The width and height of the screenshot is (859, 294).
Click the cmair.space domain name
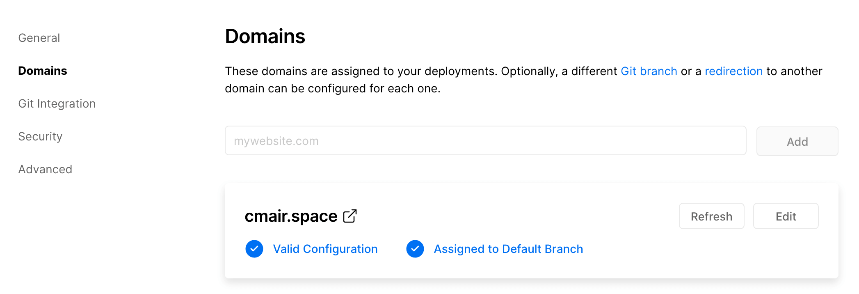(291, 216)
